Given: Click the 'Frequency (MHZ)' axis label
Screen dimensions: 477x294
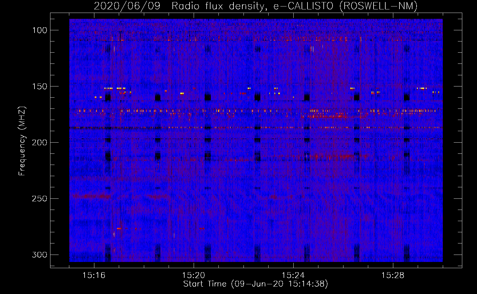Looking at the screenshot, I should [22, 141].
